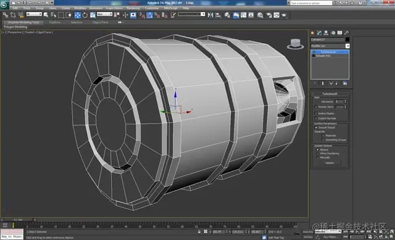Toggle the Smooth Result checkbox
The width and height of the screenshot is (395, 240).
click(316, 128)
